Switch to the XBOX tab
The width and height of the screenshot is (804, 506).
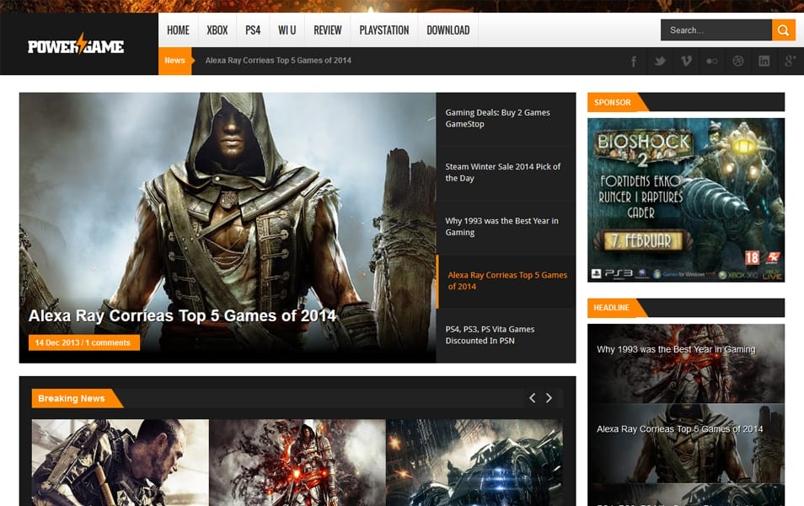tap(217, 30)
